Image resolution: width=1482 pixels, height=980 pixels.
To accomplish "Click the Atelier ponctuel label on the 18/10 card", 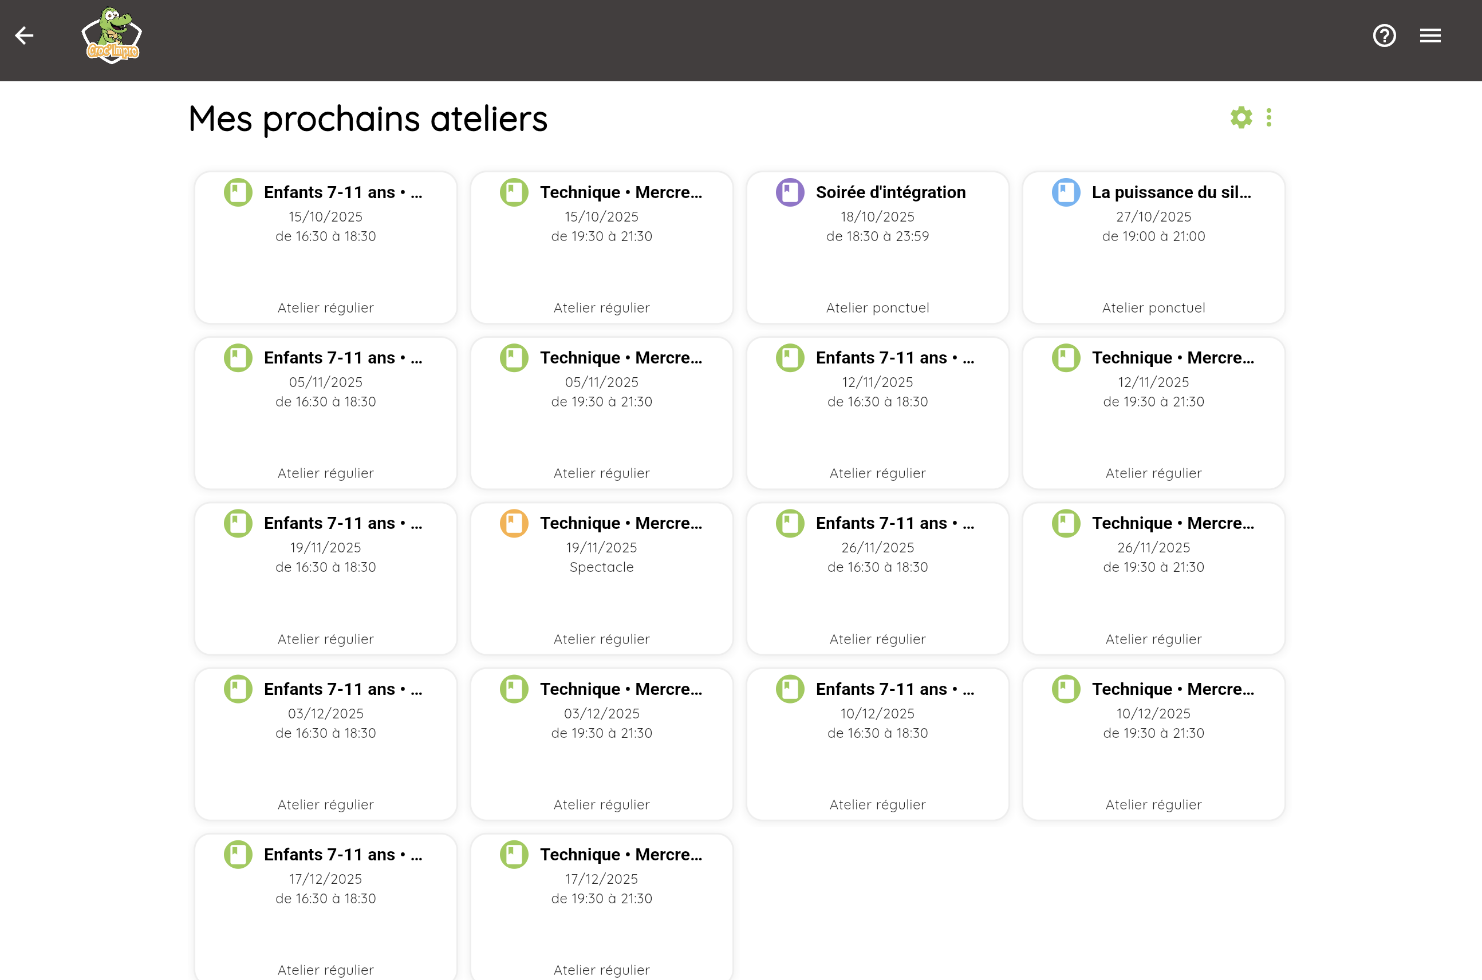I will pos(877,307).
